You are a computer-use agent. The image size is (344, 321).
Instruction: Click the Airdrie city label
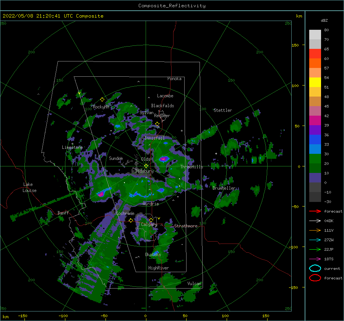(151, 204)
